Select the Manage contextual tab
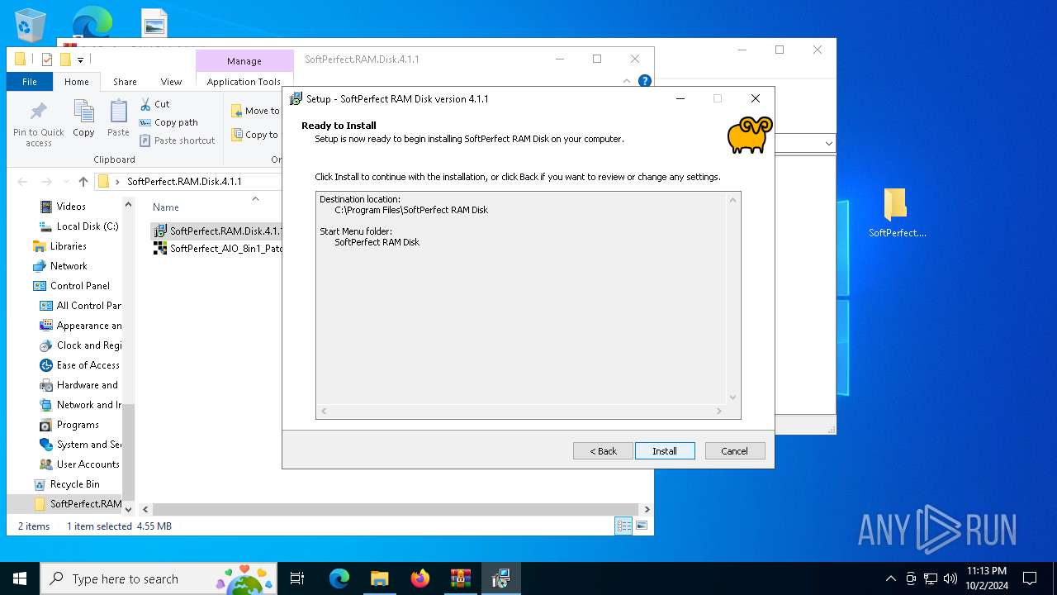This screenshot has height=595, width=1057. coord(244,61)
